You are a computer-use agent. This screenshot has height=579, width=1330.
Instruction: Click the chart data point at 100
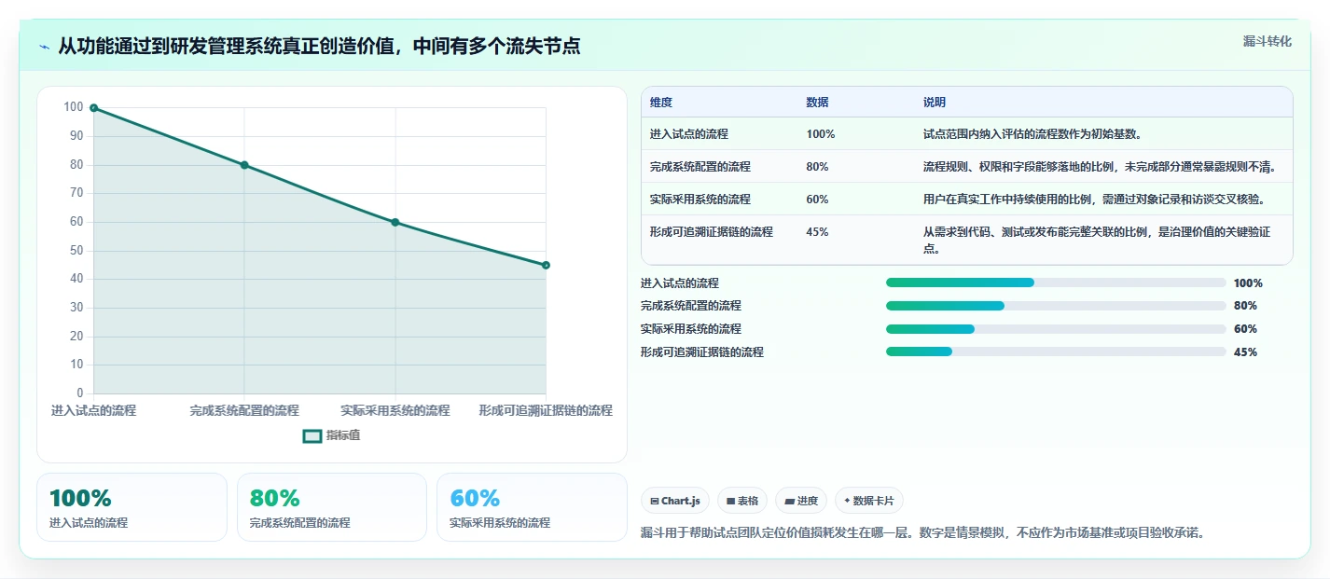pyautogui.click(x=93, y=108)
